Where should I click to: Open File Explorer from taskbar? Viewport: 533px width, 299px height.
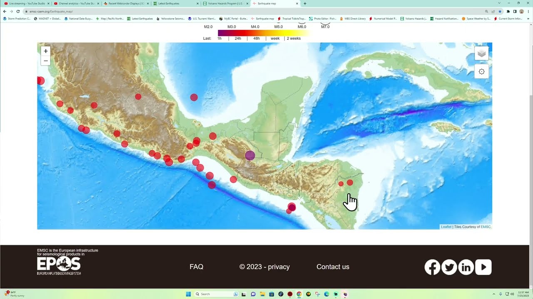click(262, 294)
